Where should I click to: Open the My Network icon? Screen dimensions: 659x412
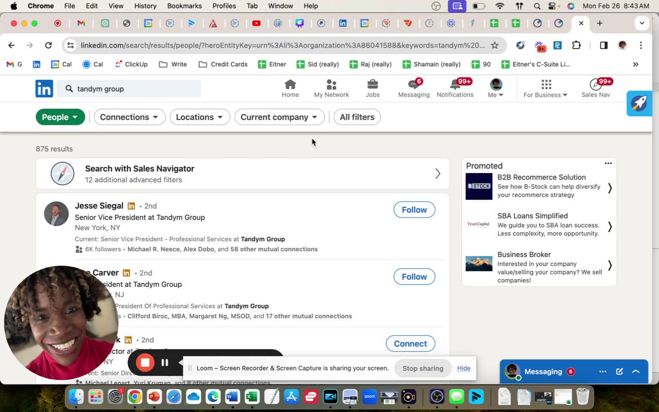coord(332,84)
